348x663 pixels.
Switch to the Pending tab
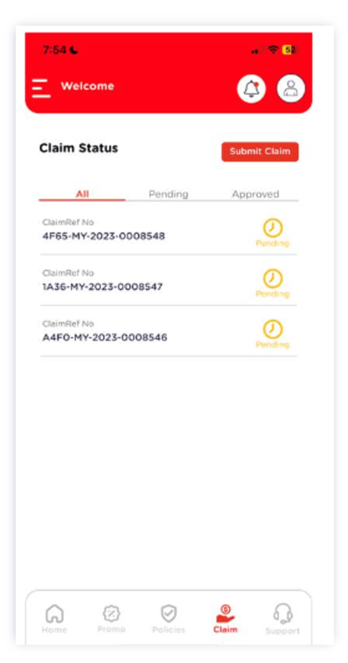coord(168,194)
